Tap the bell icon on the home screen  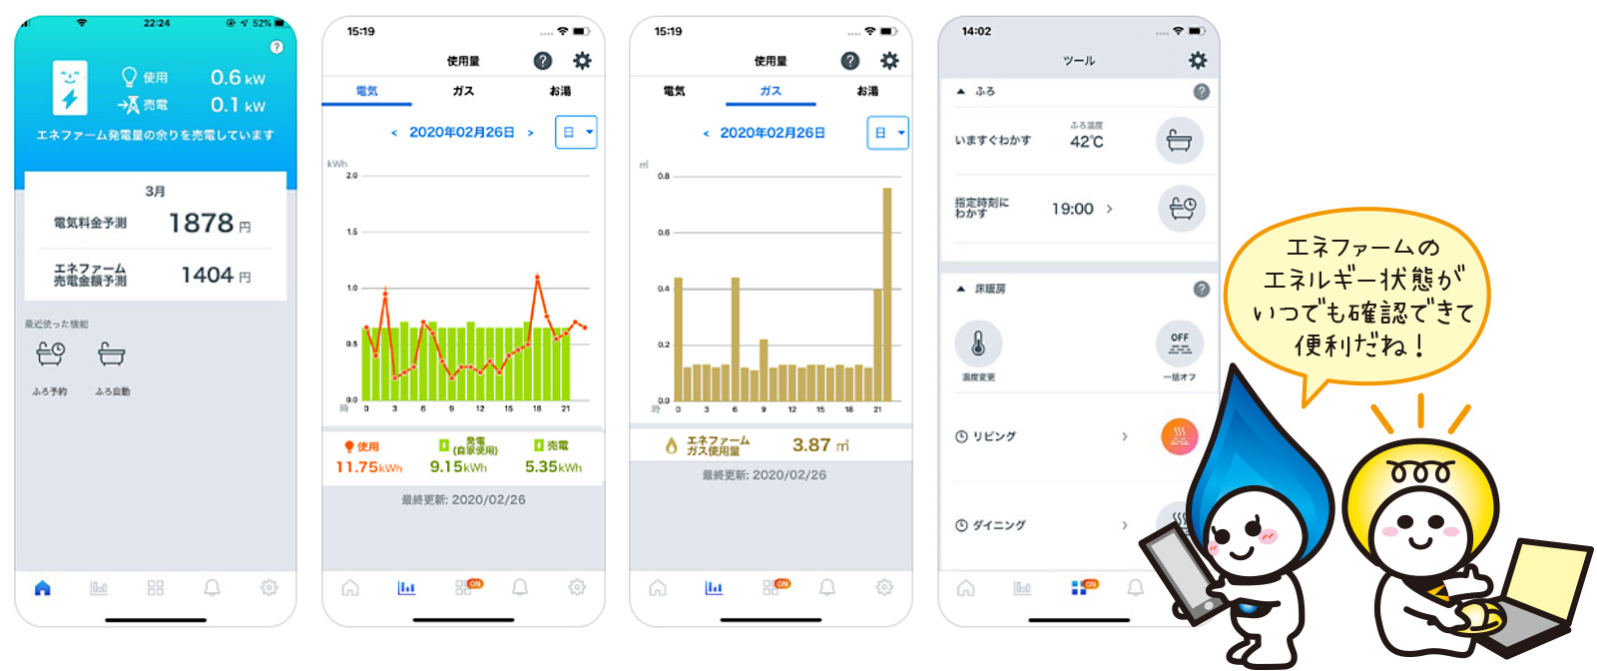[212, 588]
